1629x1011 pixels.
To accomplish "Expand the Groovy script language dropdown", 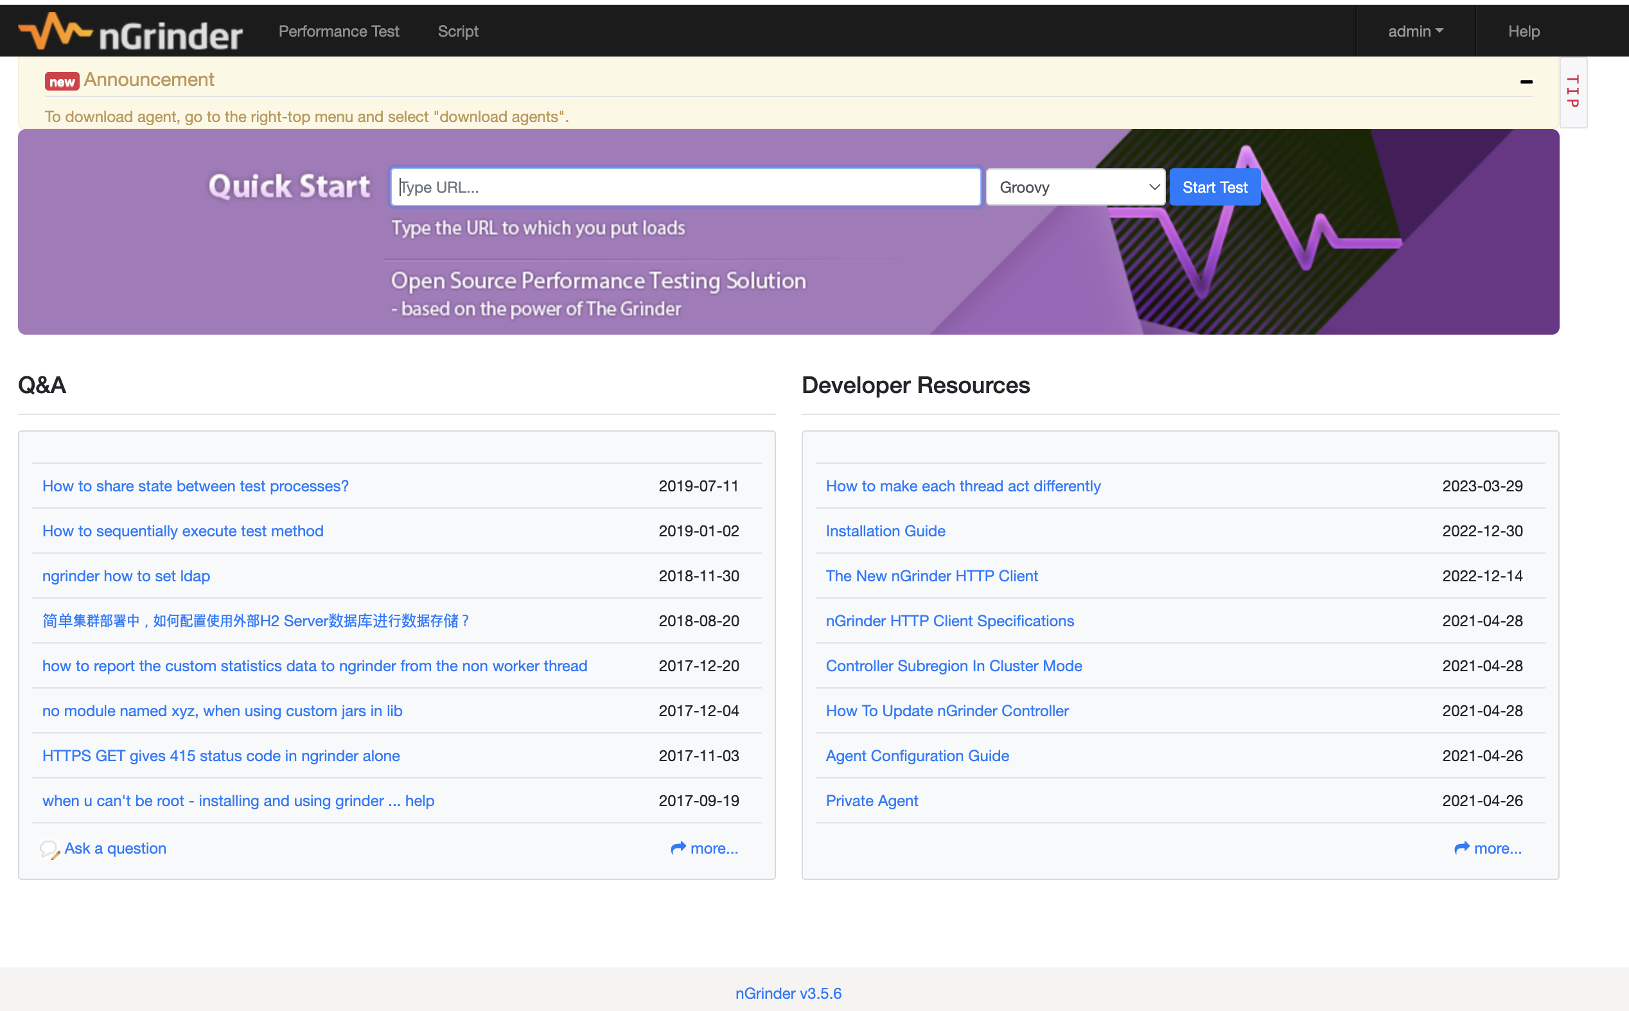I will (x=1075, y=187).
